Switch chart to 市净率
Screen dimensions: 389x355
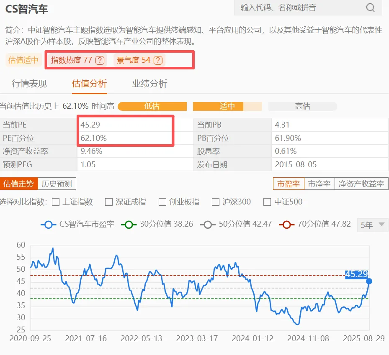(319, 184)
